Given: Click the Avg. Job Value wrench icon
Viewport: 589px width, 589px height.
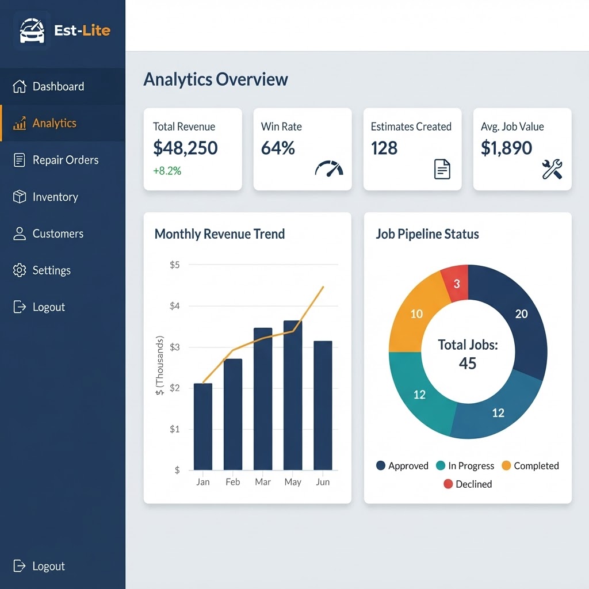Looking at the screenshot, I should (552, 169).
